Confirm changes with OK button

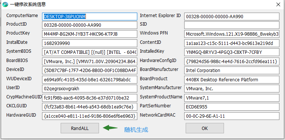(205, 128)
